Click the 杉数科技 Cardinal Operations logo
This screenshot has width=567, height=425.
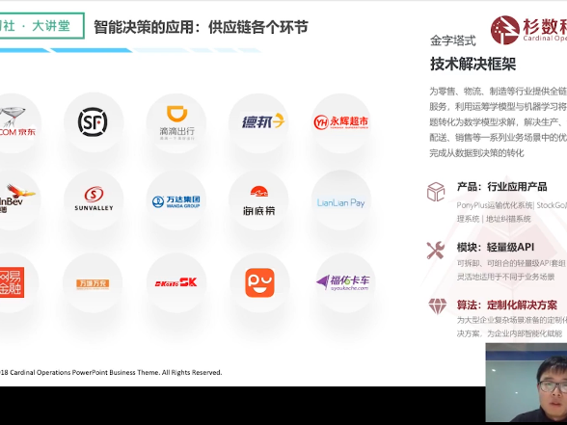(528, 30)
